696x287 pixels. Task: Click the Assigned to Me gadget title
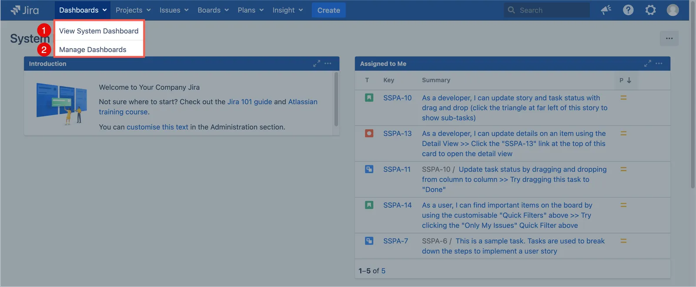pyautogui.click(x=383, y=63)
